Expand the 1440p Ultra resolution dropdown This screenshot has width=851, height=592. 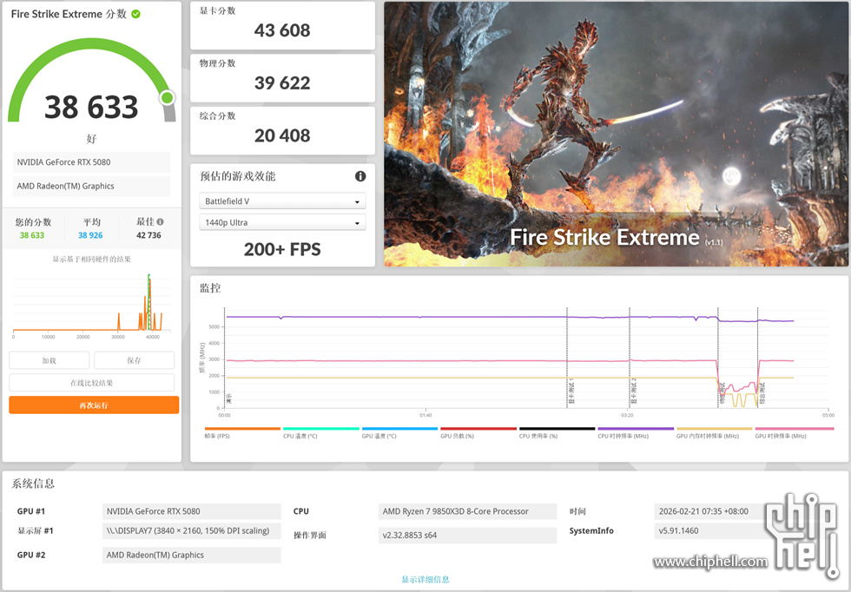point(282,223)
